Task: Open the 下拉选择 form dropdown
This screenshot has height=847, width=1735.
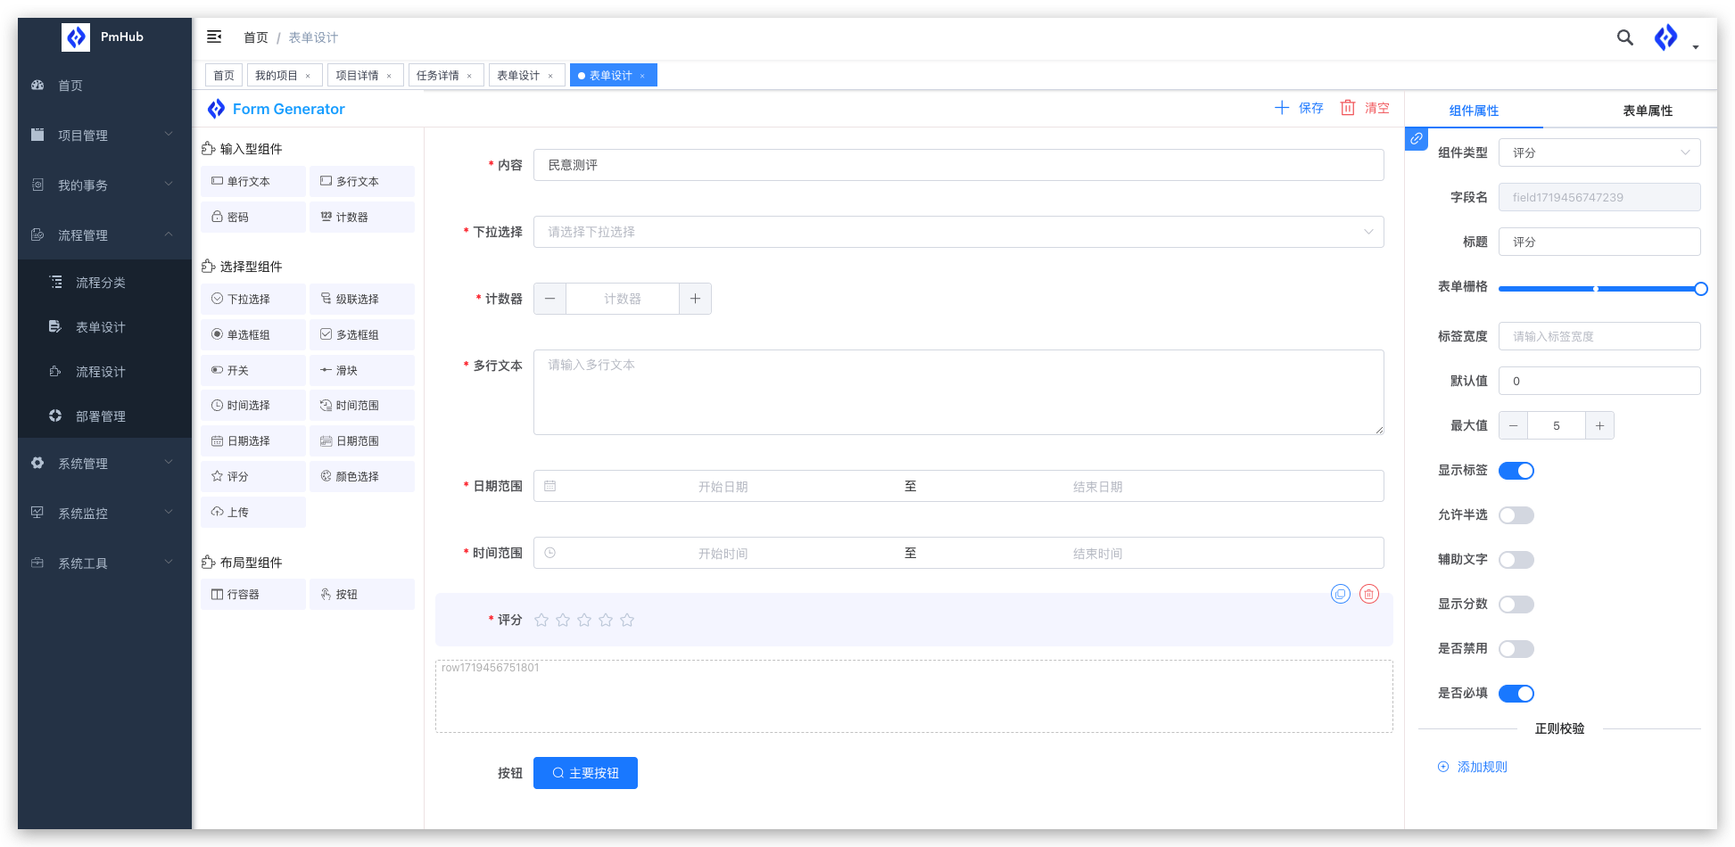Action: 959,232
